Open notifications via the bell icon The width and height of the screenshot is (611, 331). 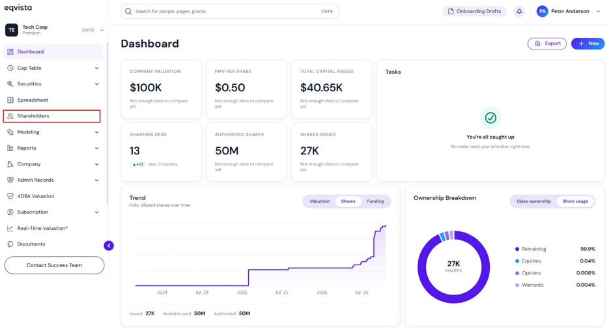pos(519,11)
